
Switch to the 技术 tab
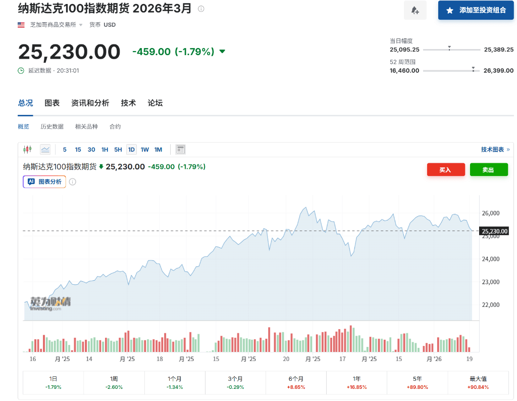(128, 103)
